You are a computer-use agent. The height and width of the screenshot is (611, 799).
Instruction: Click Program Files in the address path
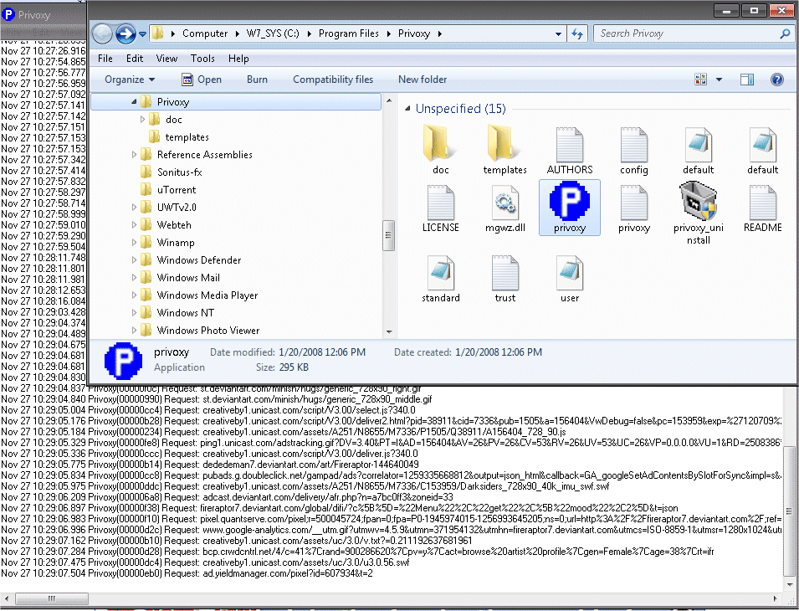coord(349,33)
